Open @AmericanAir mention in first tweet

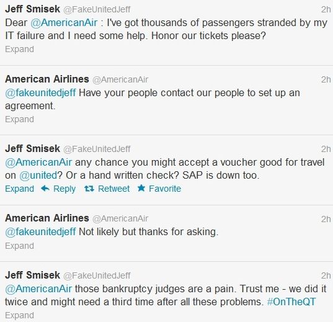[64, 23]
